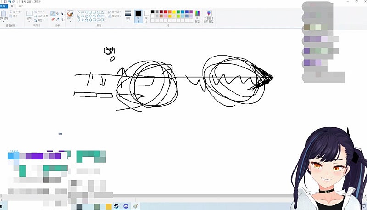Pick the pink palette color

(x=166, y=16)
